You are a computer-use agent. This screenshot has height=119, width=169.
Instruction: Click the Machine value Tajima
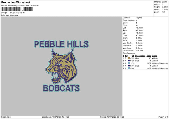coord(139,18)
